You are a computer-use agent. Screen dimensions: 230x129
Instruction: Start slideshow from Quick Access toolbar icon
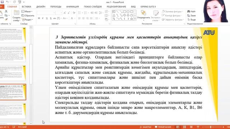tap(19, 2)
